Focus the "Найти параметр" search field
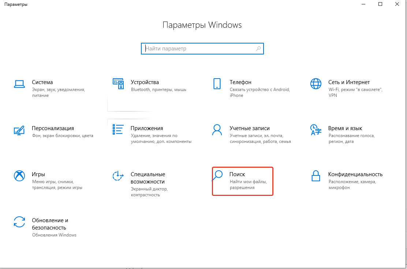 (202, 49)
